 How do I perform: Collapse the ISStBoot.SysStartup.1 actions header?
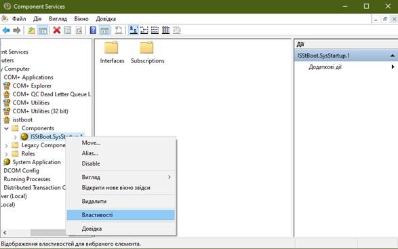point(392,56)
